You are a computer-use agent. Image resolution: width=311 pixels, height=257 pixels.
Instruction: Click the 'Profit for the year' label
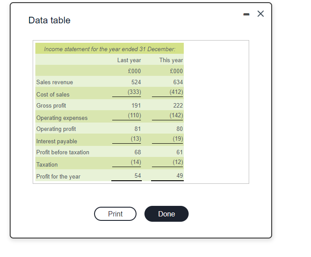58,176
